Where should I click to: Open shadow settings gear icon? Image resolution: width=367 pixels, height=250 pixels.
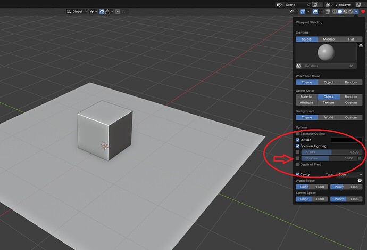coord(360,158)
